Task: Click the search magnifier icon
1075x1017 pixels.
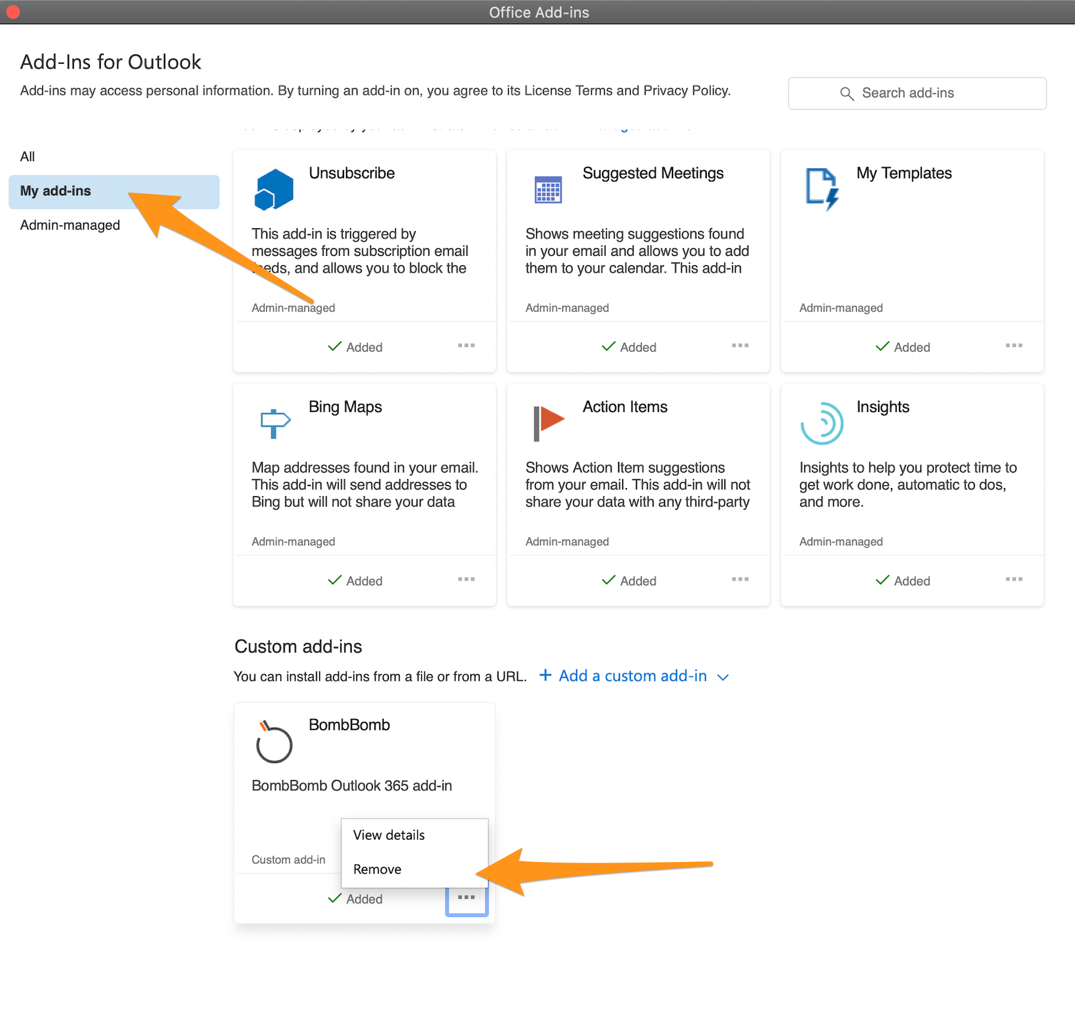Action: pyautogui.click(x=847, y=93)
